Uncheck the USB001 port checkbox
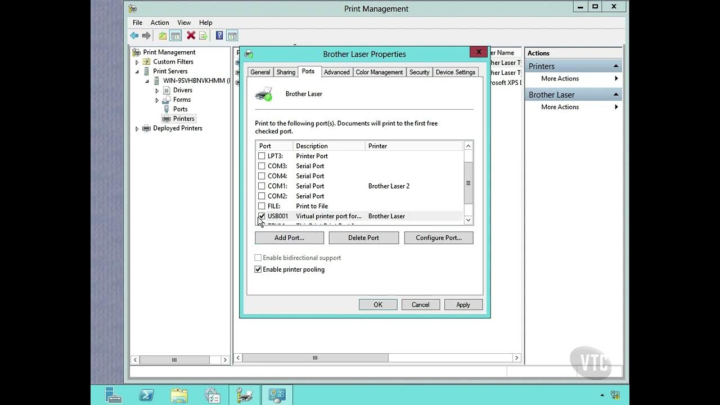Image resolution: width=720 pixels, height=405 pixels. point(262,216)
